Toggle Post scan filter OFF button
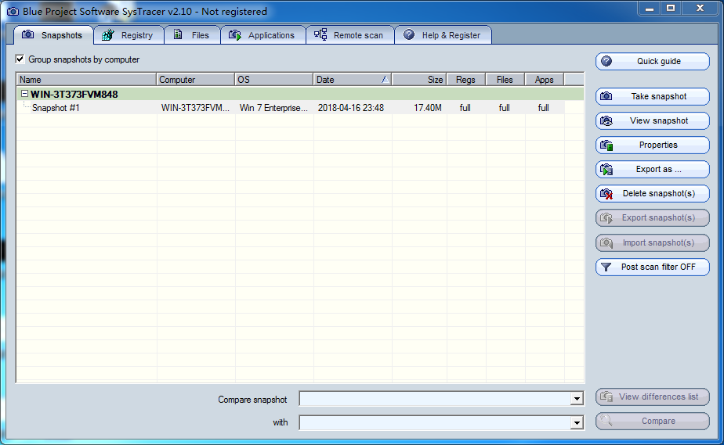This screenshot has width=724, height=445. click(x=653, y=267)
